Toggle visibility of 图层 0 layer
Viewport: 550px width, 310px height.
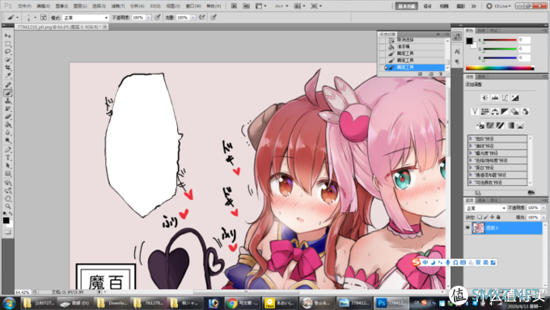pyautogui.click(x=467, y=228)
